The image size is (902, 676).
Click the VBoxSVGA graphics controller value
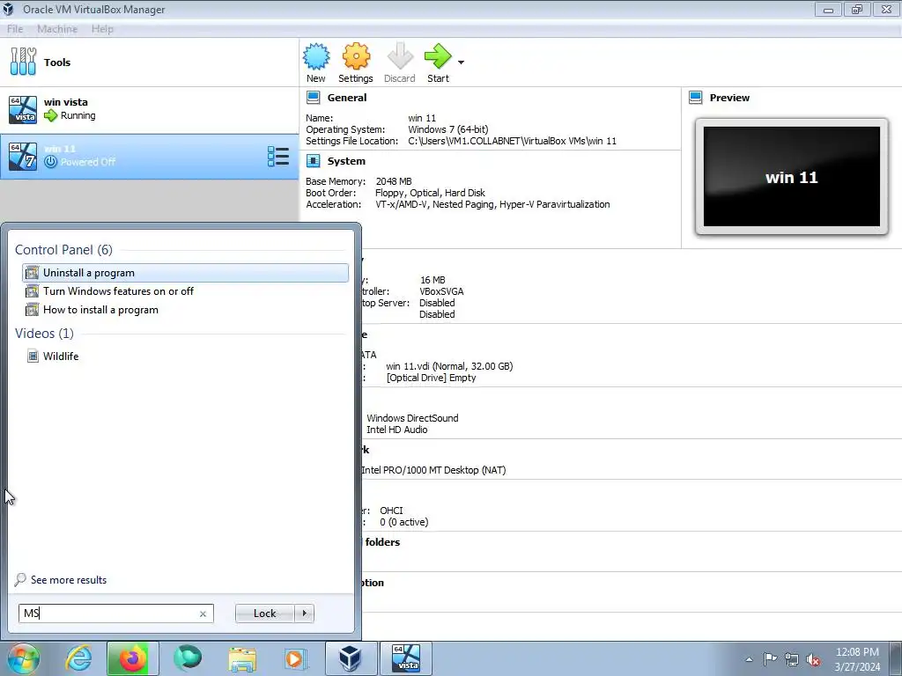pyautogui.click(x=441, y=291)
